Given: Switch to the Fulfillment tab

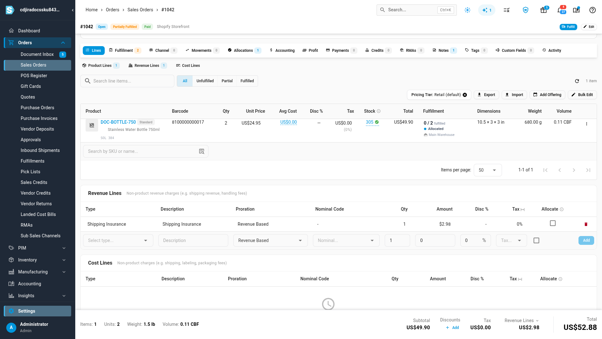Looking at the screenshot, I should pyautogui.click(x=125, y=51).
